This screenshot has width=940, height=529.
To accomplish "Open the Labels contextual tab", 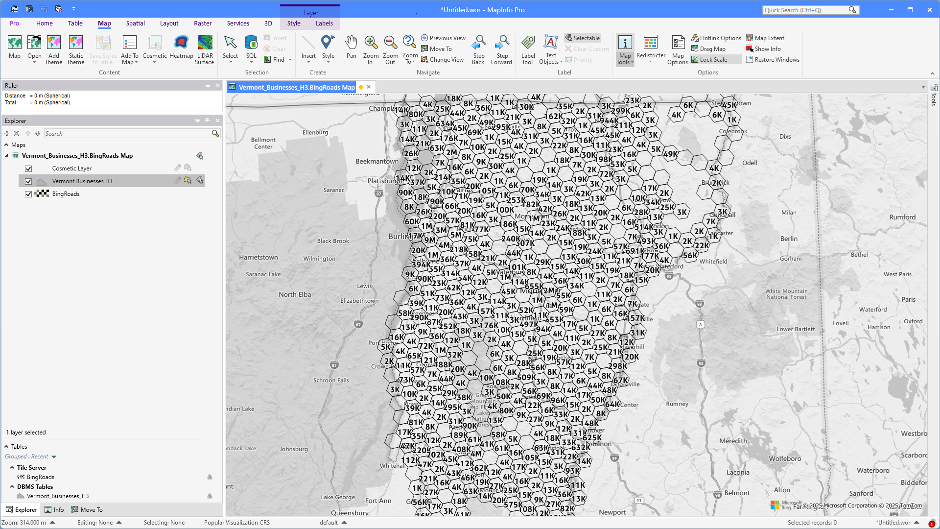I will click(324, 24).
